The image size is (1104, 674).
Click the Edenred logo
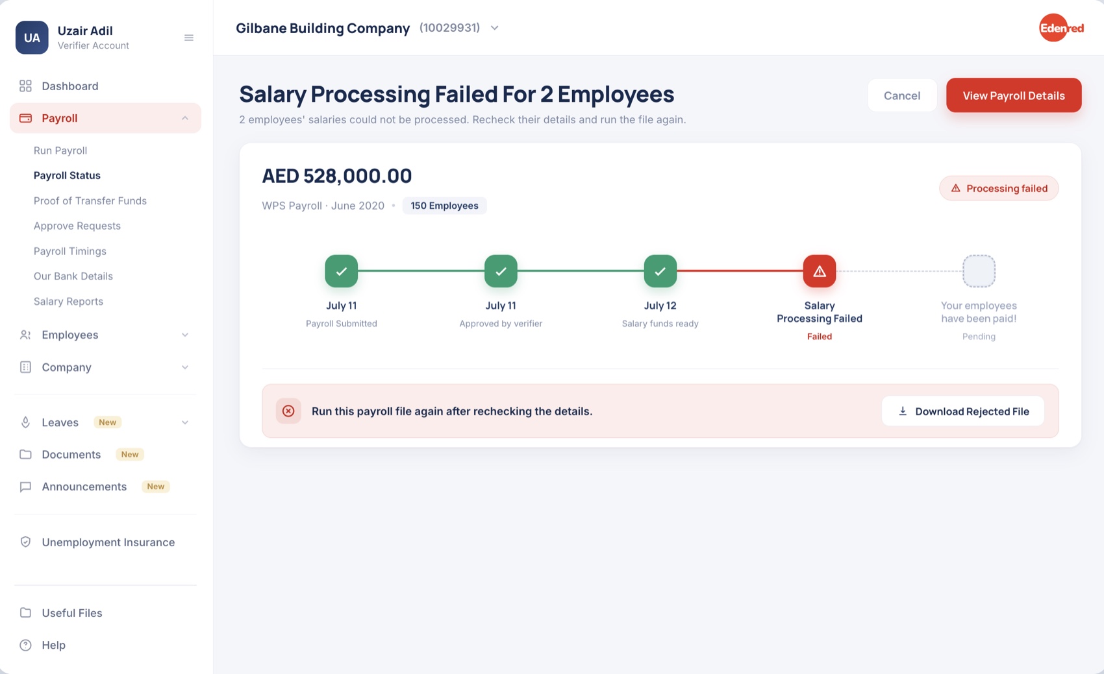(1061, 28)
